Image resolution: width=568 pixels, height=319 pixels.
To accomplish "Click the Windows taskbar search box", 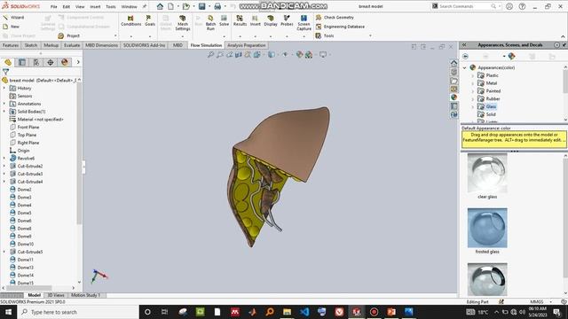I will pos(77,312).
